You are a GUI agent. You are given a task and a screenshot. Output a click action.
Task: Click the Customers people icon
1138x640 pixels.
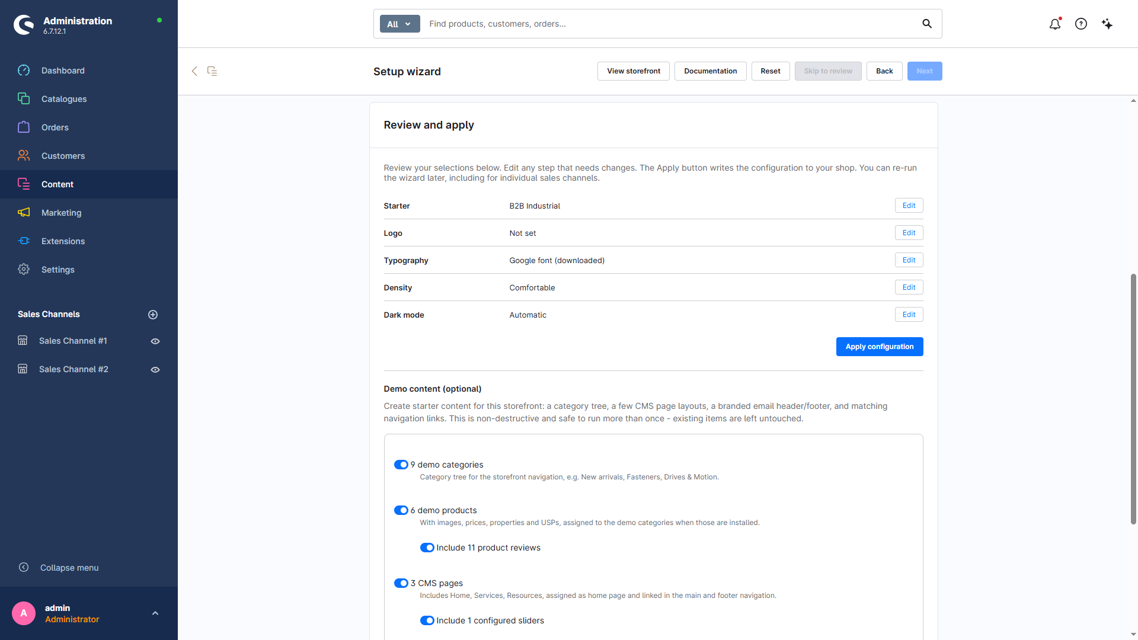24,156
